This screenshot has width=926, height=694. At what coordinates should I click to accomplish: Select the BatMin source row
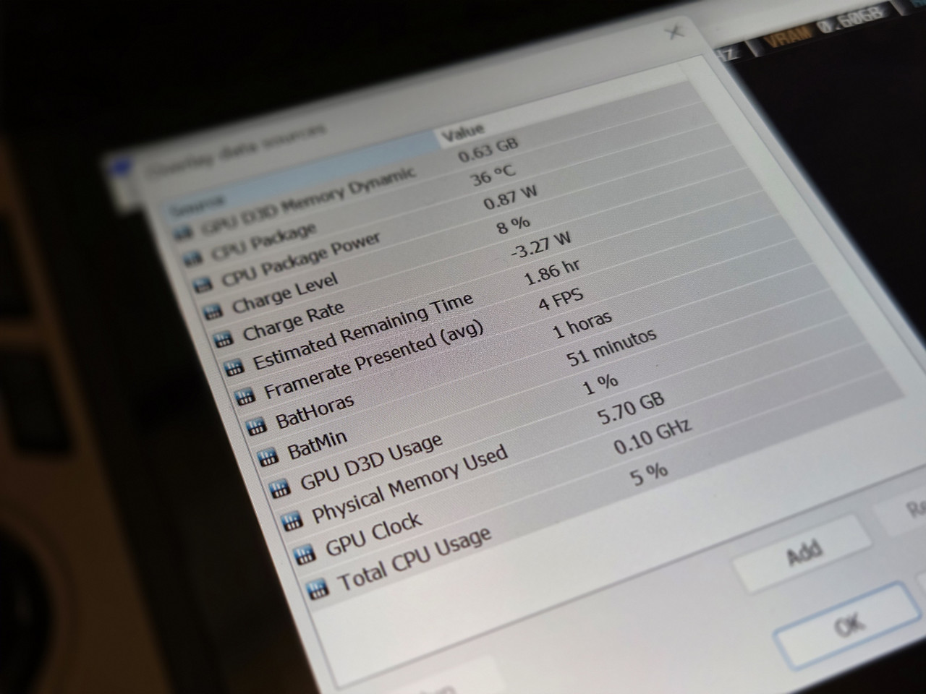tap(317, 445)
